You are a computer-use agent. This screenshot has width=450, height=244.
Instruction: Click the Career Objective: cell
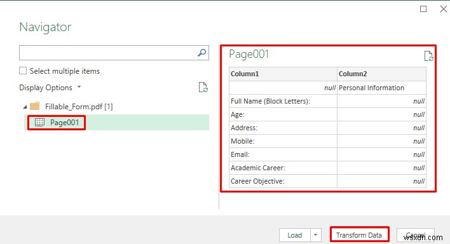283,181
